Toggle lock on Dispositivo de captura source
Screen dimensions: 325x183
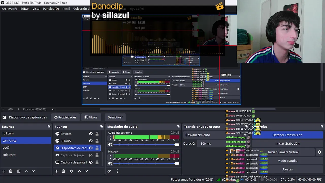point(97,148)
